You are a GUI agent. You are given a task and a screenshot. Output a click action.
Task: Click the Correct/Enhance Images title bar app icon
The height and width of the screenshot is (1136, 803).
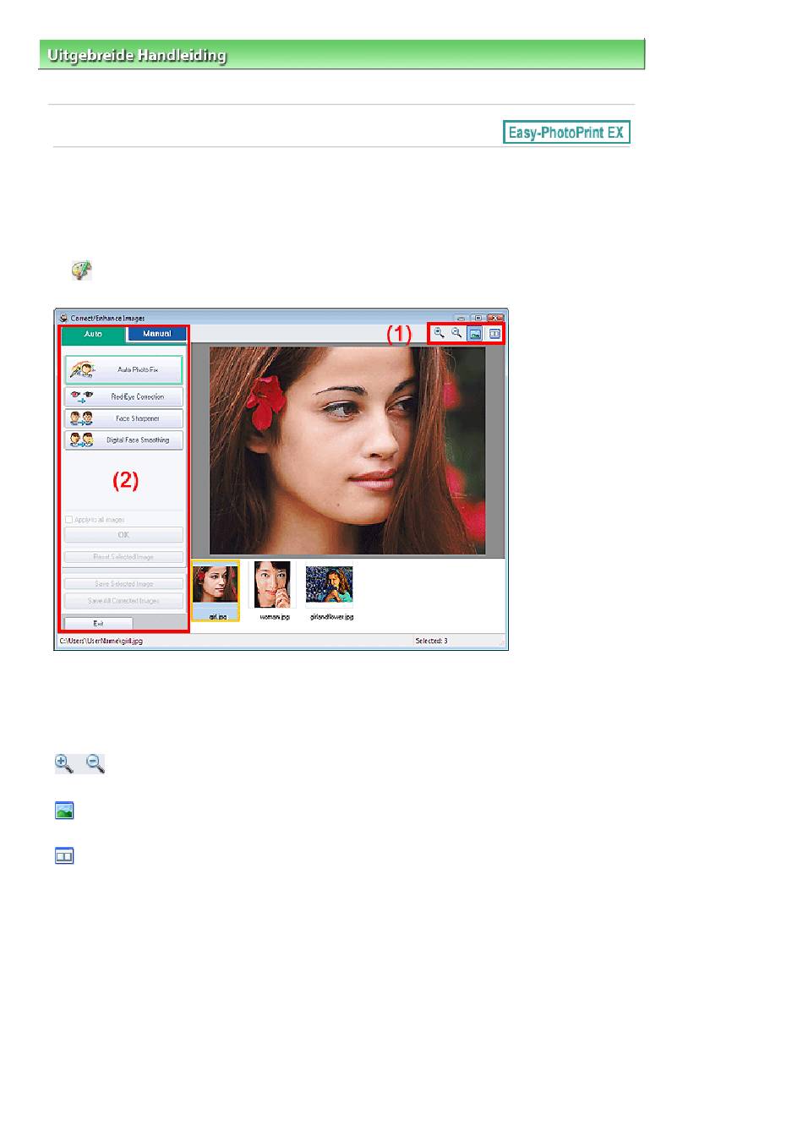pyautogui.click(x=63, y=318)
